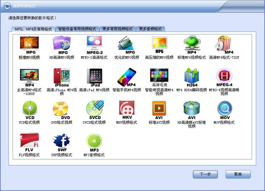Switch to 更多音频格式 tab
This screenshot has height=191, width=265.
(150, 29)
